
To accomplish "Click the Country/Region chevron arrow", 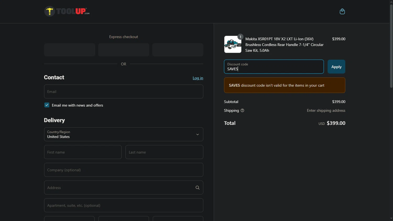I will [198, 135].
